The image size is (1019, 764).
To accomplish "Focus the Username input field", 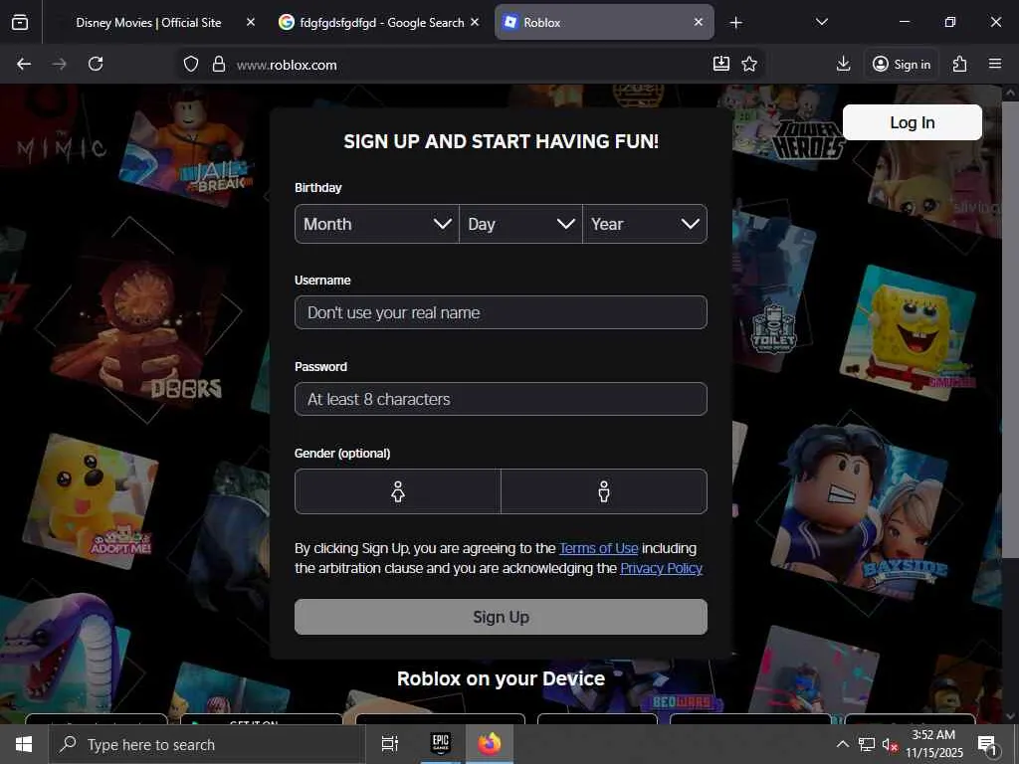I will (502, 312).
